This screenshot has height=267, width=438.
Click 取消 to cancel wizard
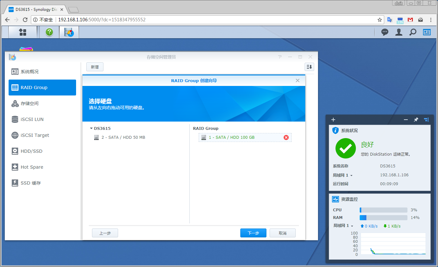283,233
